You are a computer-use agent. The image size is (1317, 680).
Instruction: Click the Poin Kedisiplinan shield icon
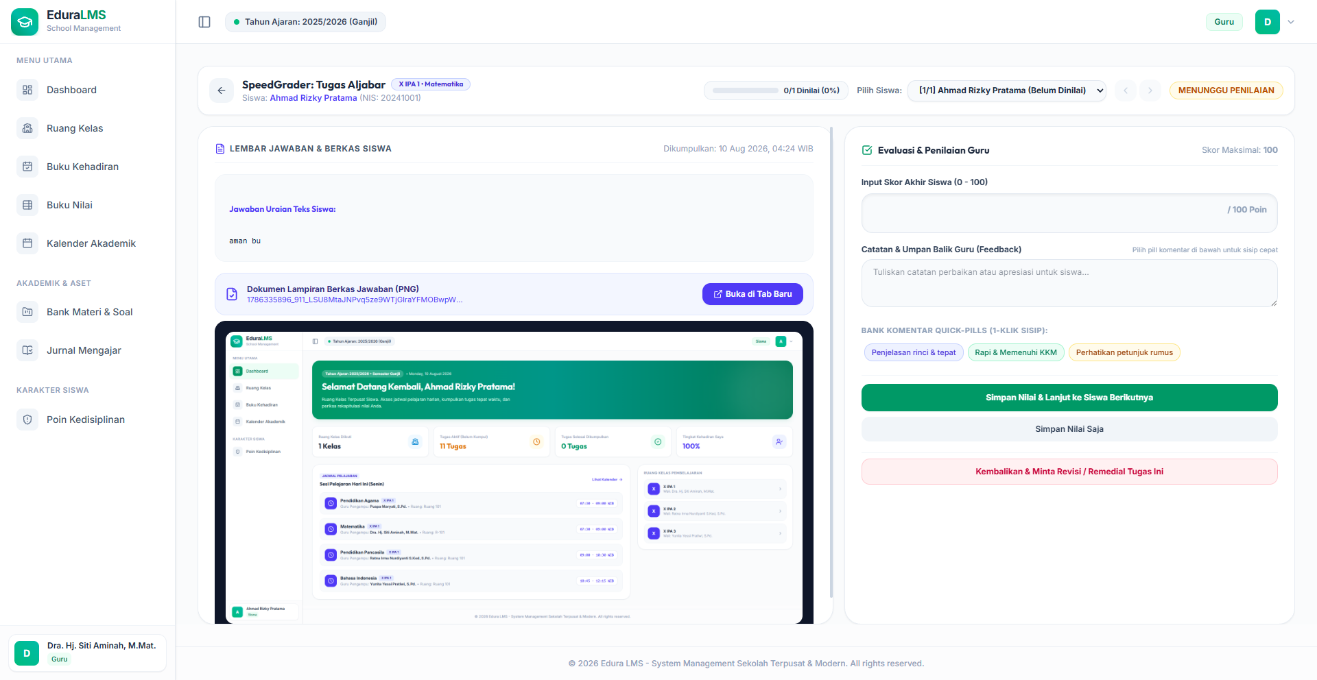click(x=27, y=420)
